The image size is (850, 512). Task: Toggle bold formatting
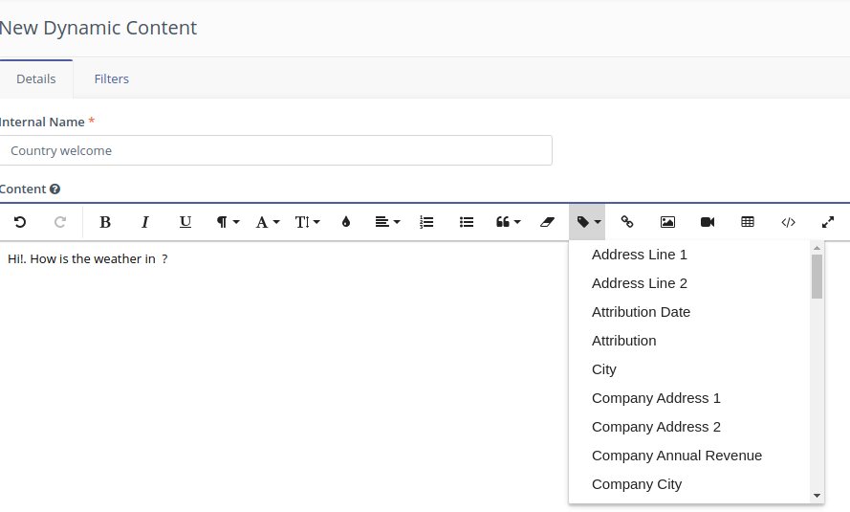[x=105, y=222]
